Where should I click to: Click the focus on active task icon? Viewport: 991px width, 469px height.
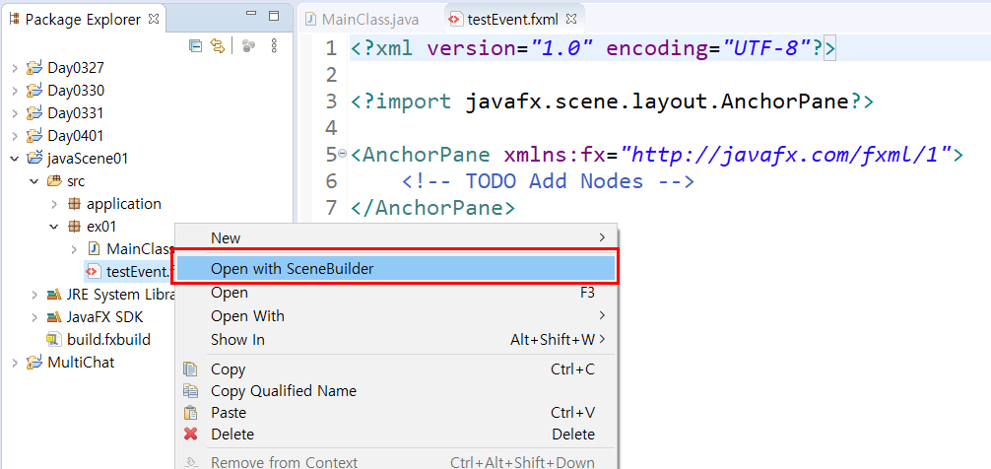248,45
